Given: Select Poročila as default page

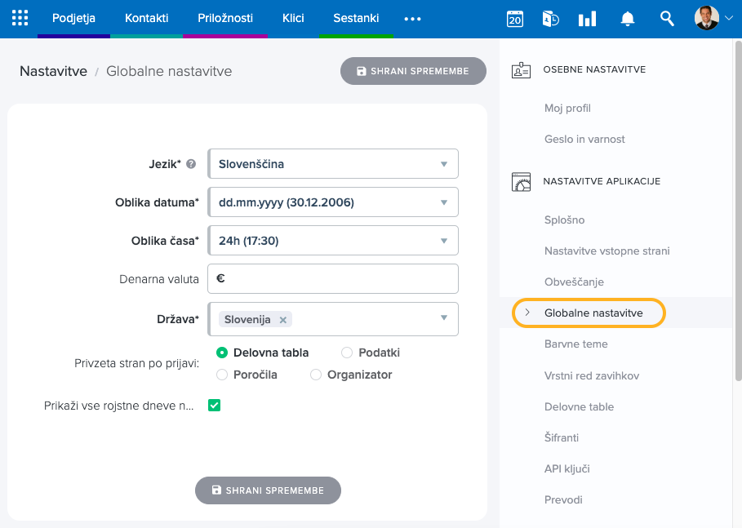Looking at the screenshot, I should click(x=222, y=375).
